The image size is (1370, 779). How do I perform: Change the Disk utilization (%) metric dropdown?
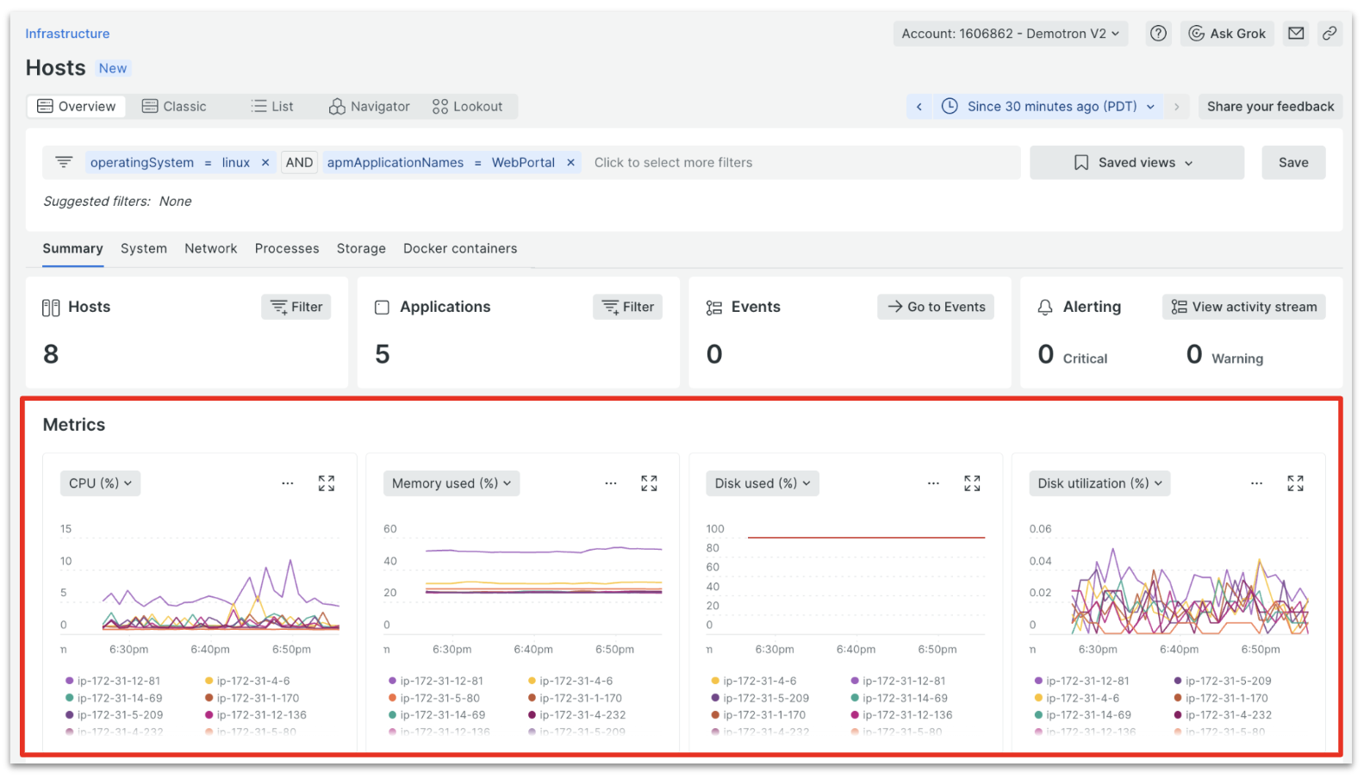pos(1099,483)
